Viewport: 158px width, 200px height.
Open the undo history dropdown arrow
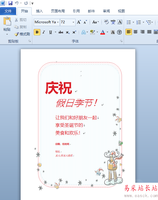point(21,3)
